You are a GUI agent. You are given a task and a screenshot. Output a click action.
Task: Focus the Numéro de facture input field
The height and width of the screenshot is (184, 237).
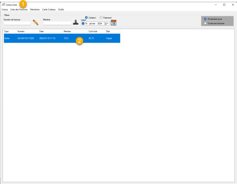[17, 23]
